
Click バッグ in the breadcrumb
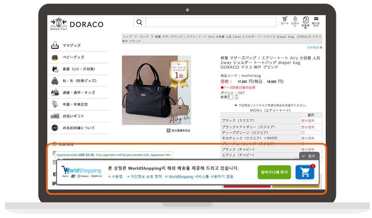[x=144, y=37]
